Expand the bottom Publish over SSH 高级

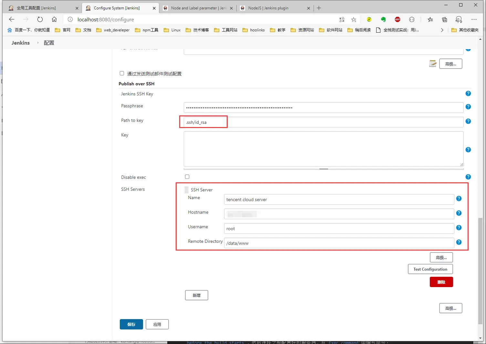point(450,308)
